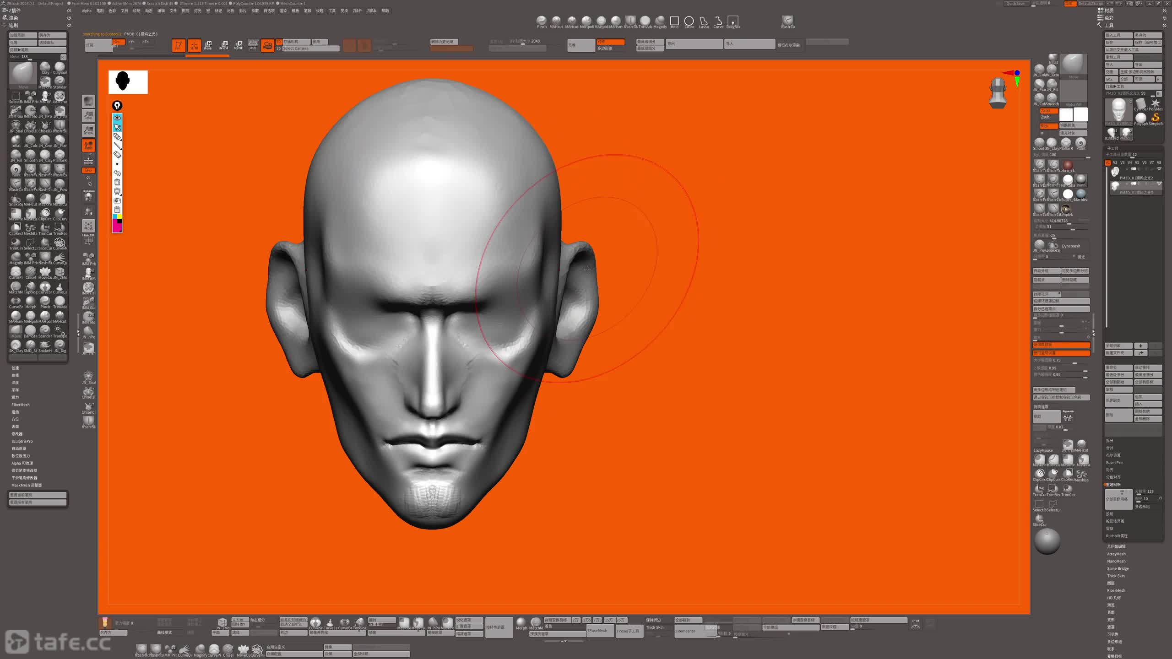Click the camera icon in top toolbar
This screenshot has height=659, width=1172.
coord(267,45)
